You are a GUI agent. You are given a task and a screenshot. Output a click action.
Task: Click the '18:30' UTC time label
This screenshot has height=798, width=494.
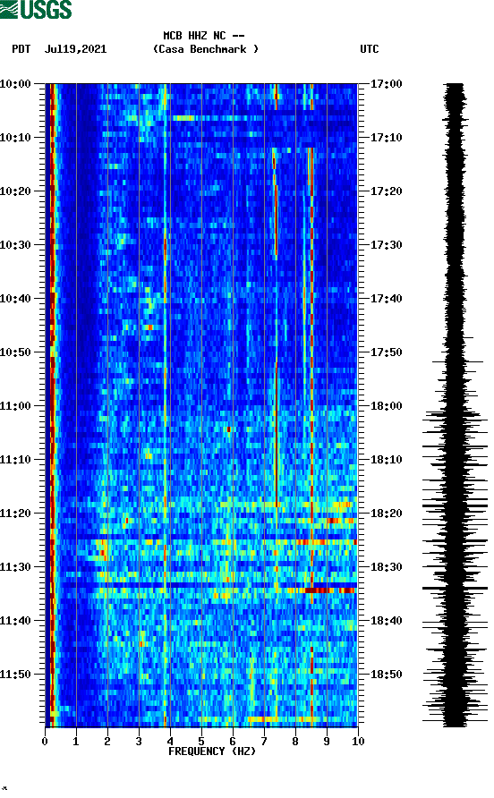pos(386,567)
